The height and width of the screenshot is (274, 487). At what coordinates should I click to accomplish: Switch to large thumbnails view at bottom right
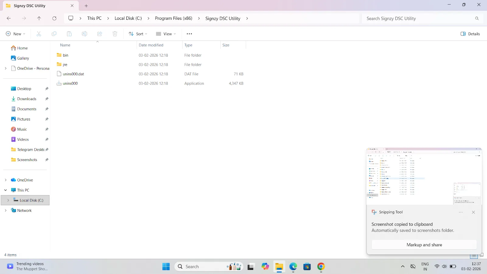click(482, 255)
